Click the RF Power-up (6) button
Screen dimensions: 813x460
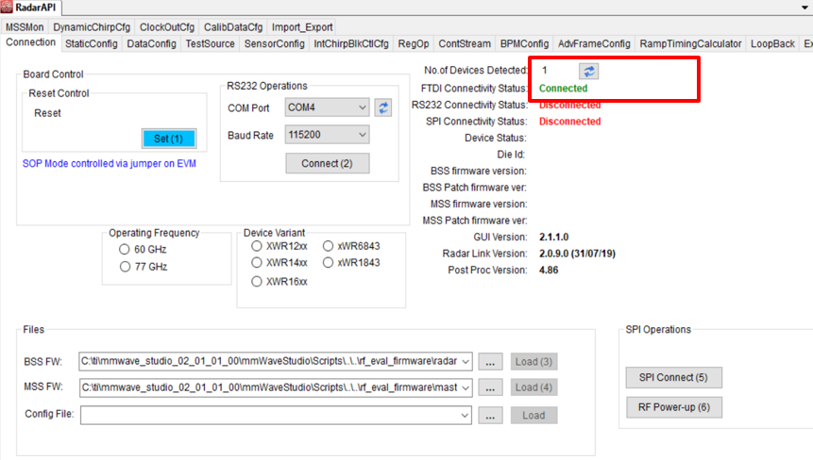pos(674,407)
